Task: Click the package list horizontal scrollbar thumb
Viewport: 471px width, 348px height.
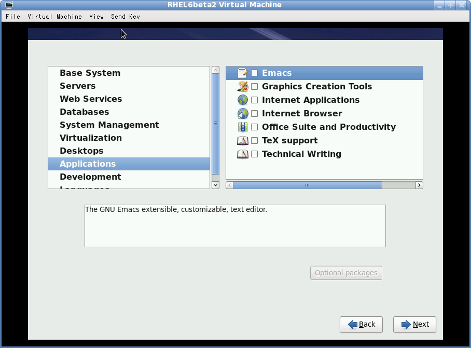Action: (x=308, y=185)
